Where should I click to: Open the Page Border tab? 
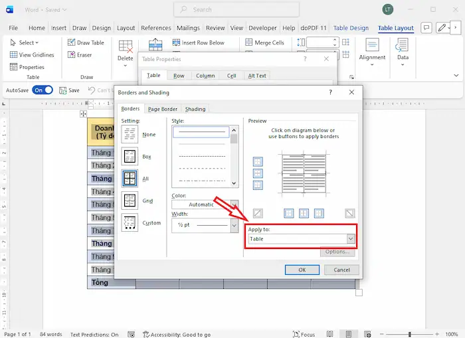tap(163, 109)
